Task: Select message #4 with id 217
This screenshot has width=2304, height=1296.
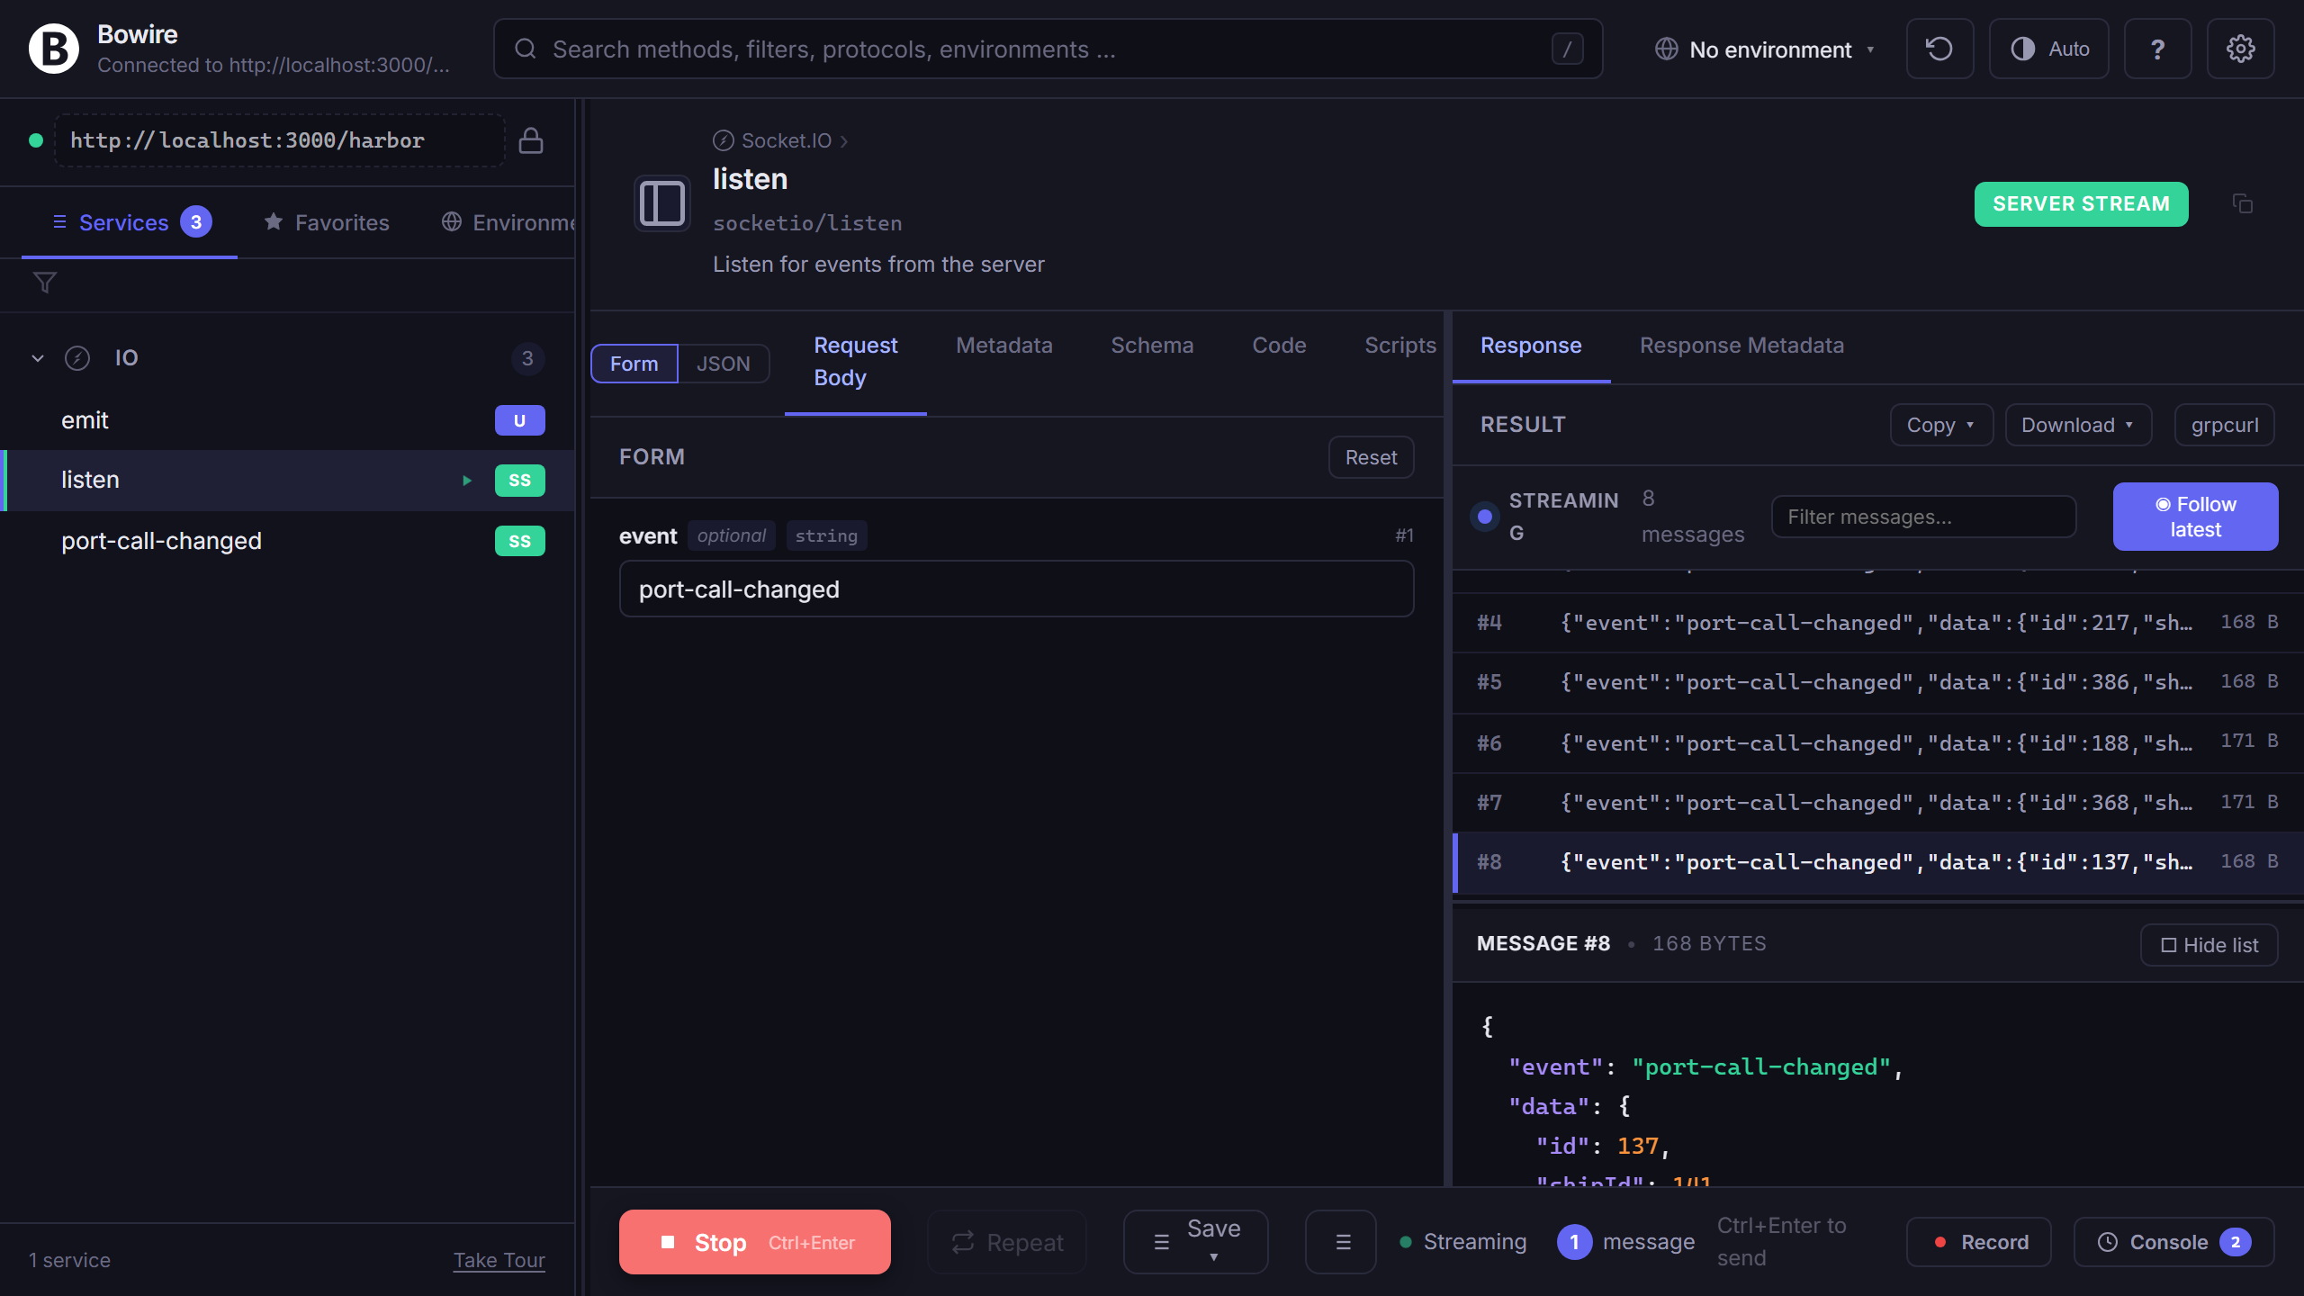Action: (1877, 623)
